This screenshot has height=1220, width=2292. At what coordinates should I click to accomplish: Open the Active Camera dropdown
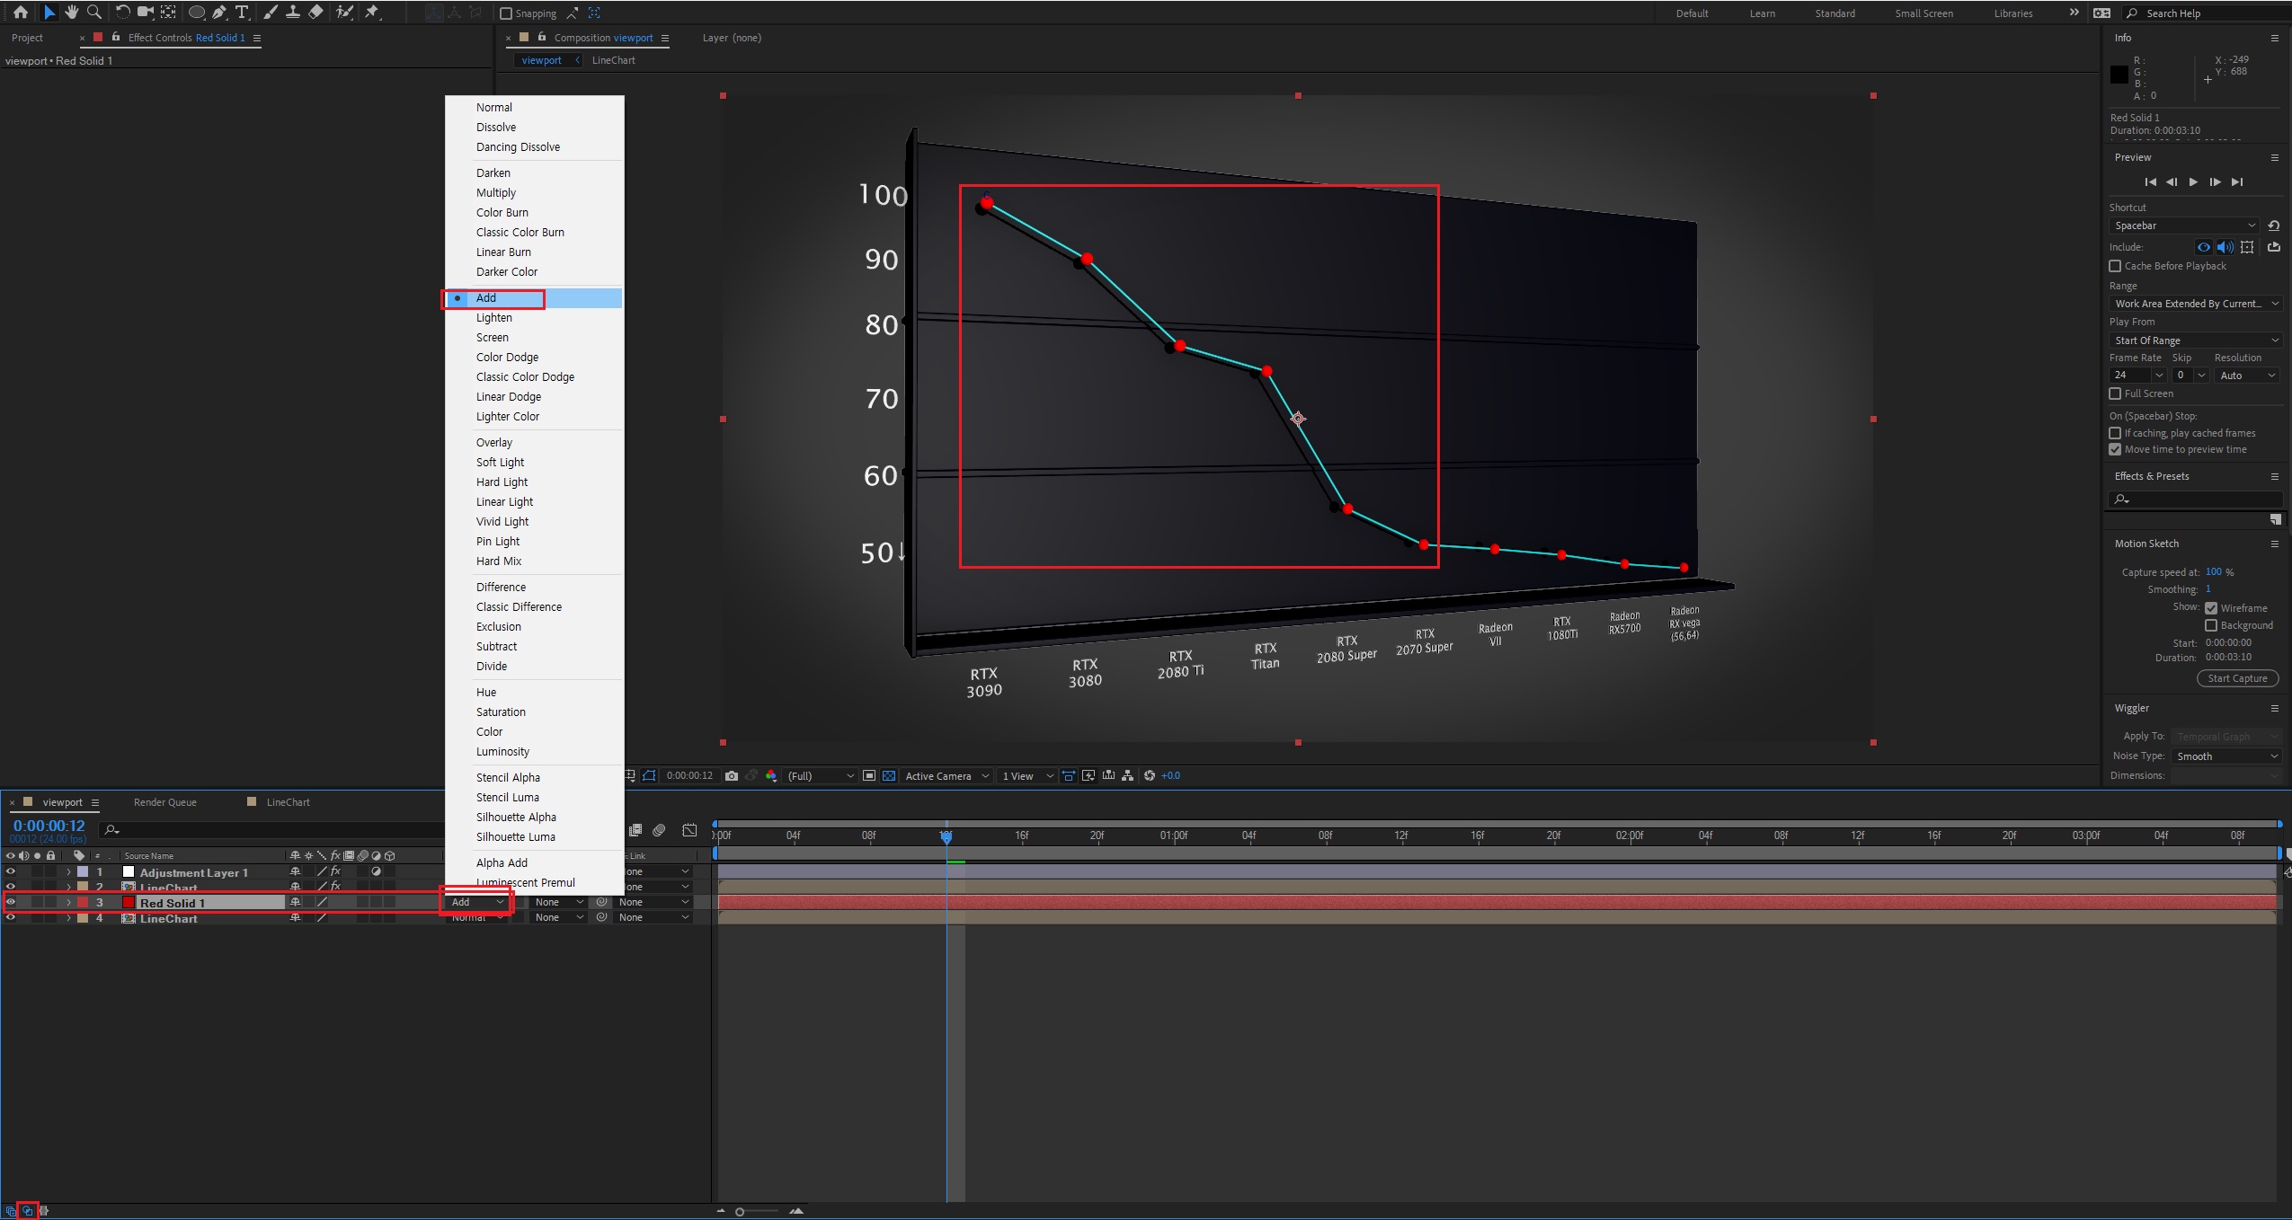coord(946,776)
